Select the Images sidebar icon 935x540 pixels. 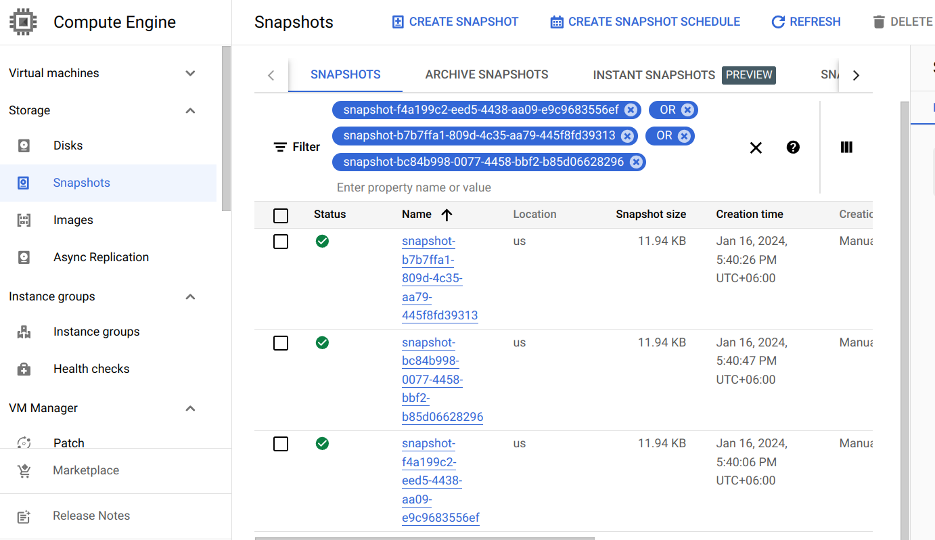[24, 219]
